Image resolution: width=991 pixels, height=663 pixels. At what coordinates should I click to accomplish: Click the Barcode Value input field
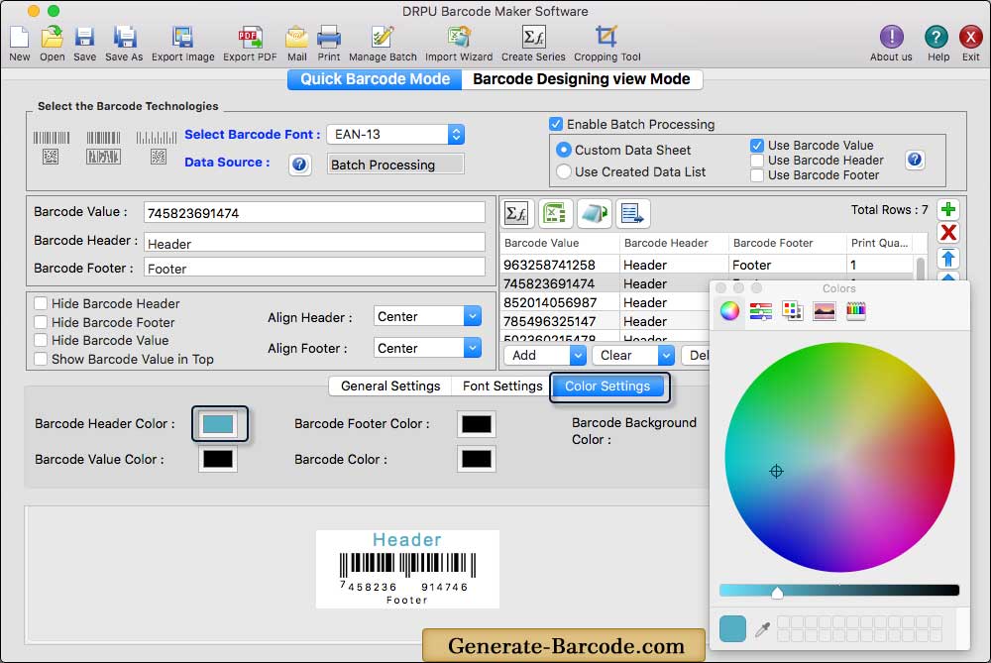tap(314, 212)
